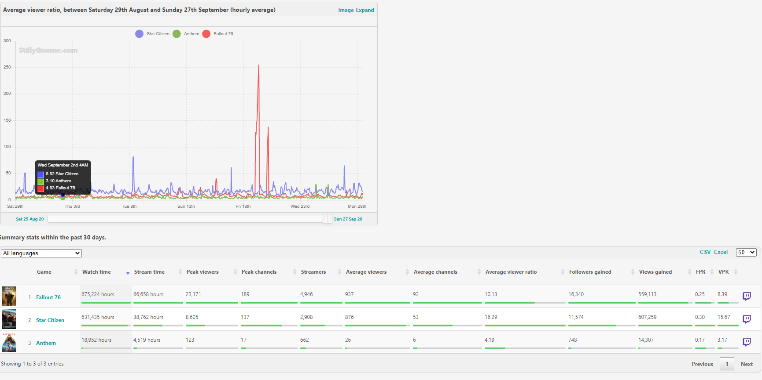Toggle Anthem series in chart legend

pyautogui.click(x=186, y=34)
